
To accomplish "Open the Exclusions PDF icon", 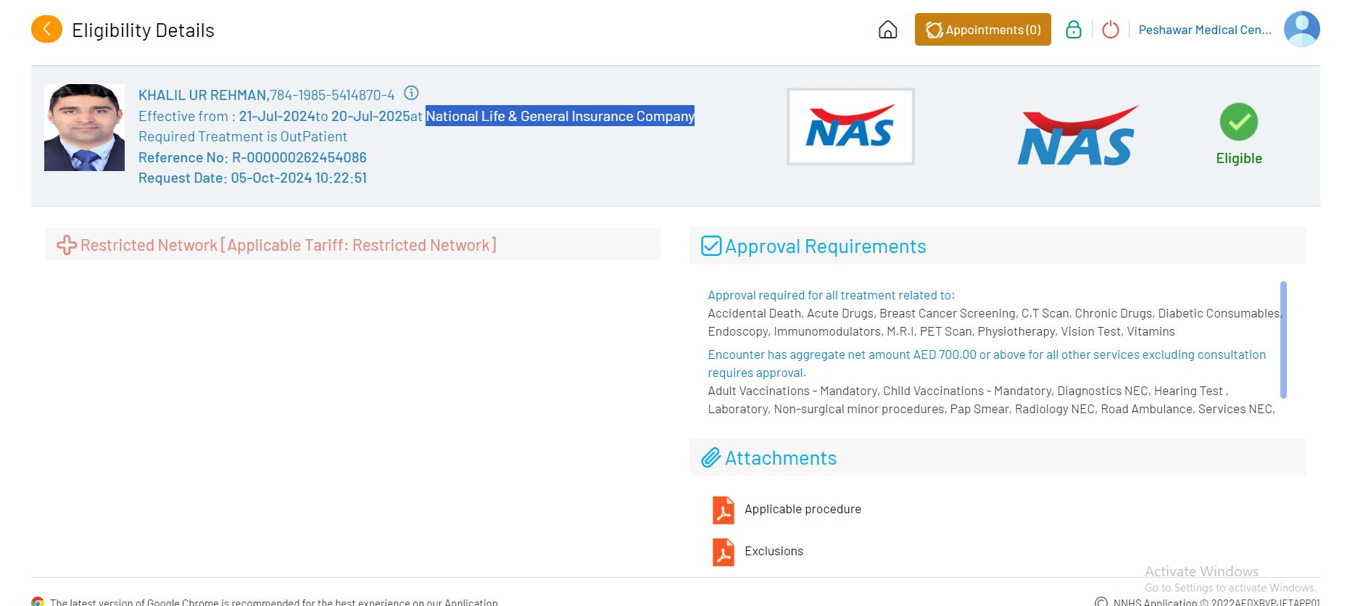I will coord(723,552).
